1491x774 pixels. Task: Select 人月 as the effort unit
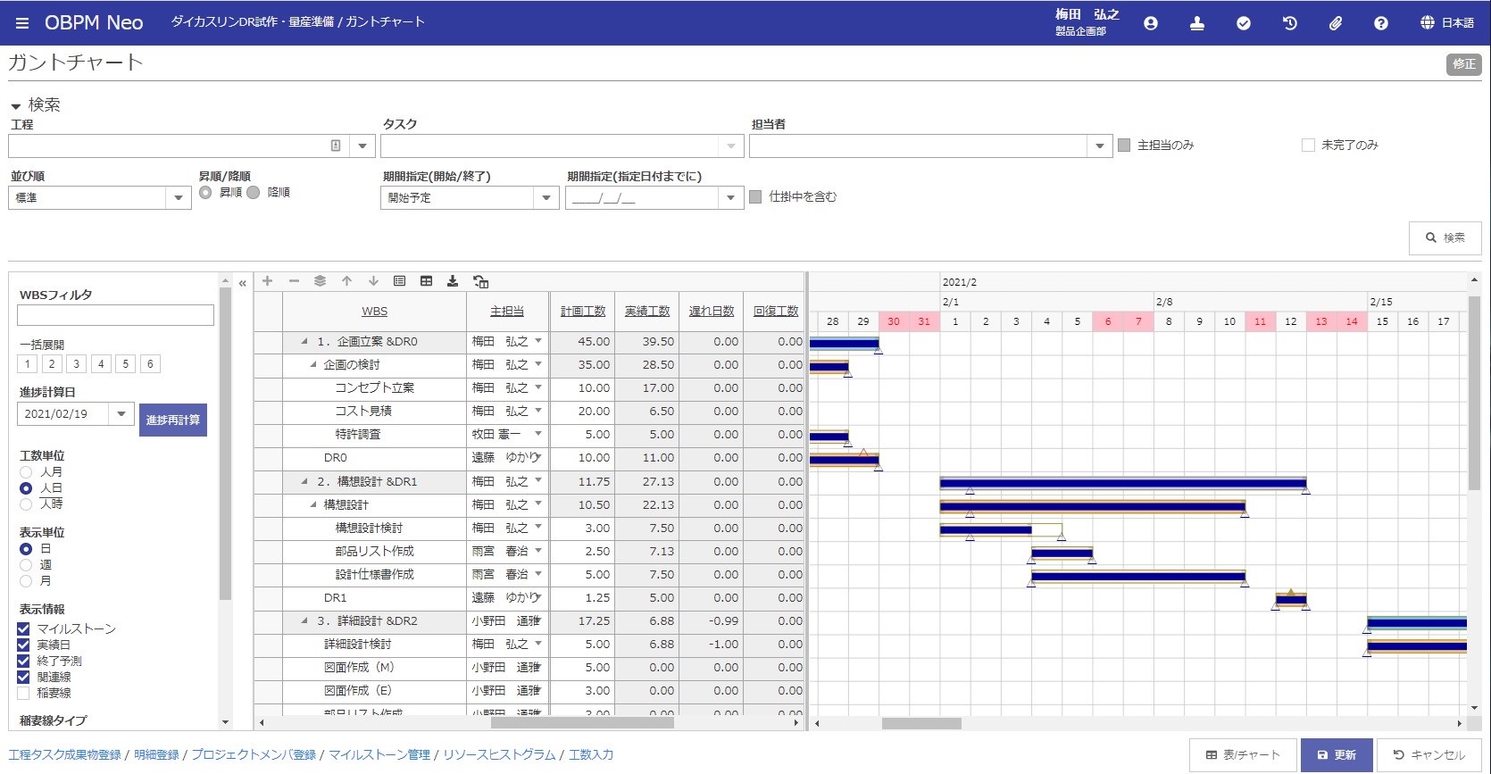tap(26, 471)
